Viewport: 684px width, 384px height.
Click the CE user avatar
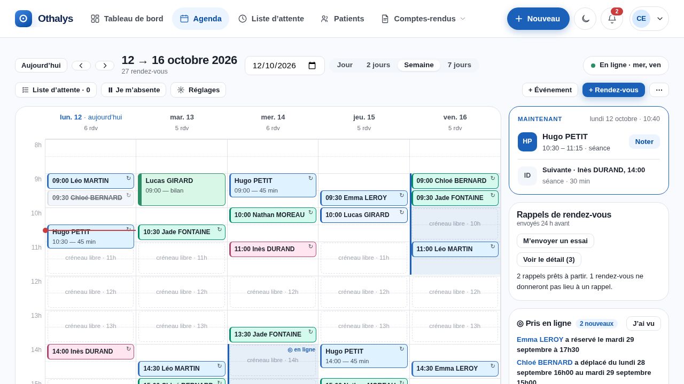pos(641,19)
